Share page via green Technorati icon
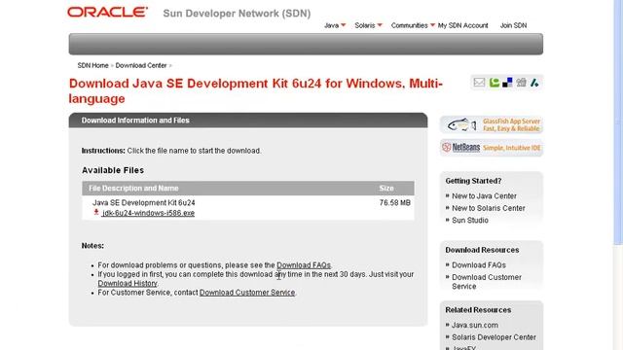623x350 pixels. (x=494, y=83)
